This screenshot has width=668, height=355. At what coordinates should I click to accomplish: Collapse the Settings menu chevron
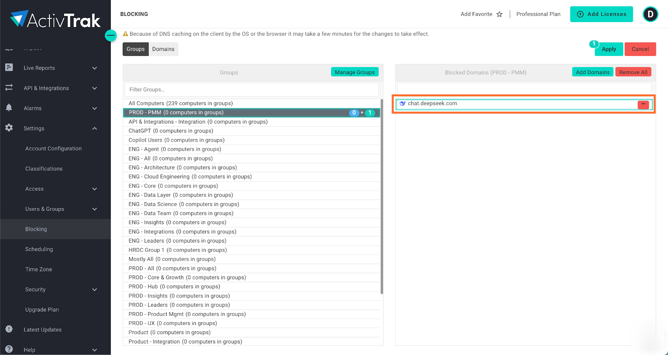(95, 128)
